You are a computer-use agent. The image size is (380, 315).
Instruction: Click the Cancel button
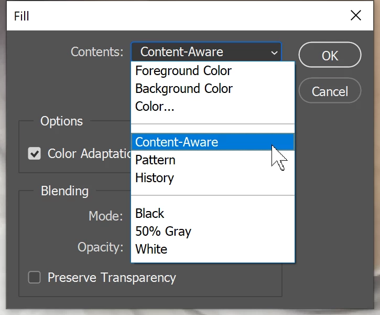point(330,91)
